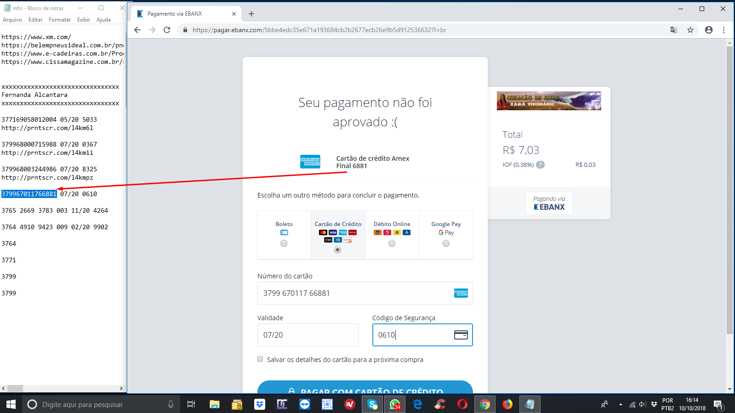Image resolution: width=735 pixels, height=413 pixels.
Task: Open Dropbox from the taskbar
Action: point(260,404)
